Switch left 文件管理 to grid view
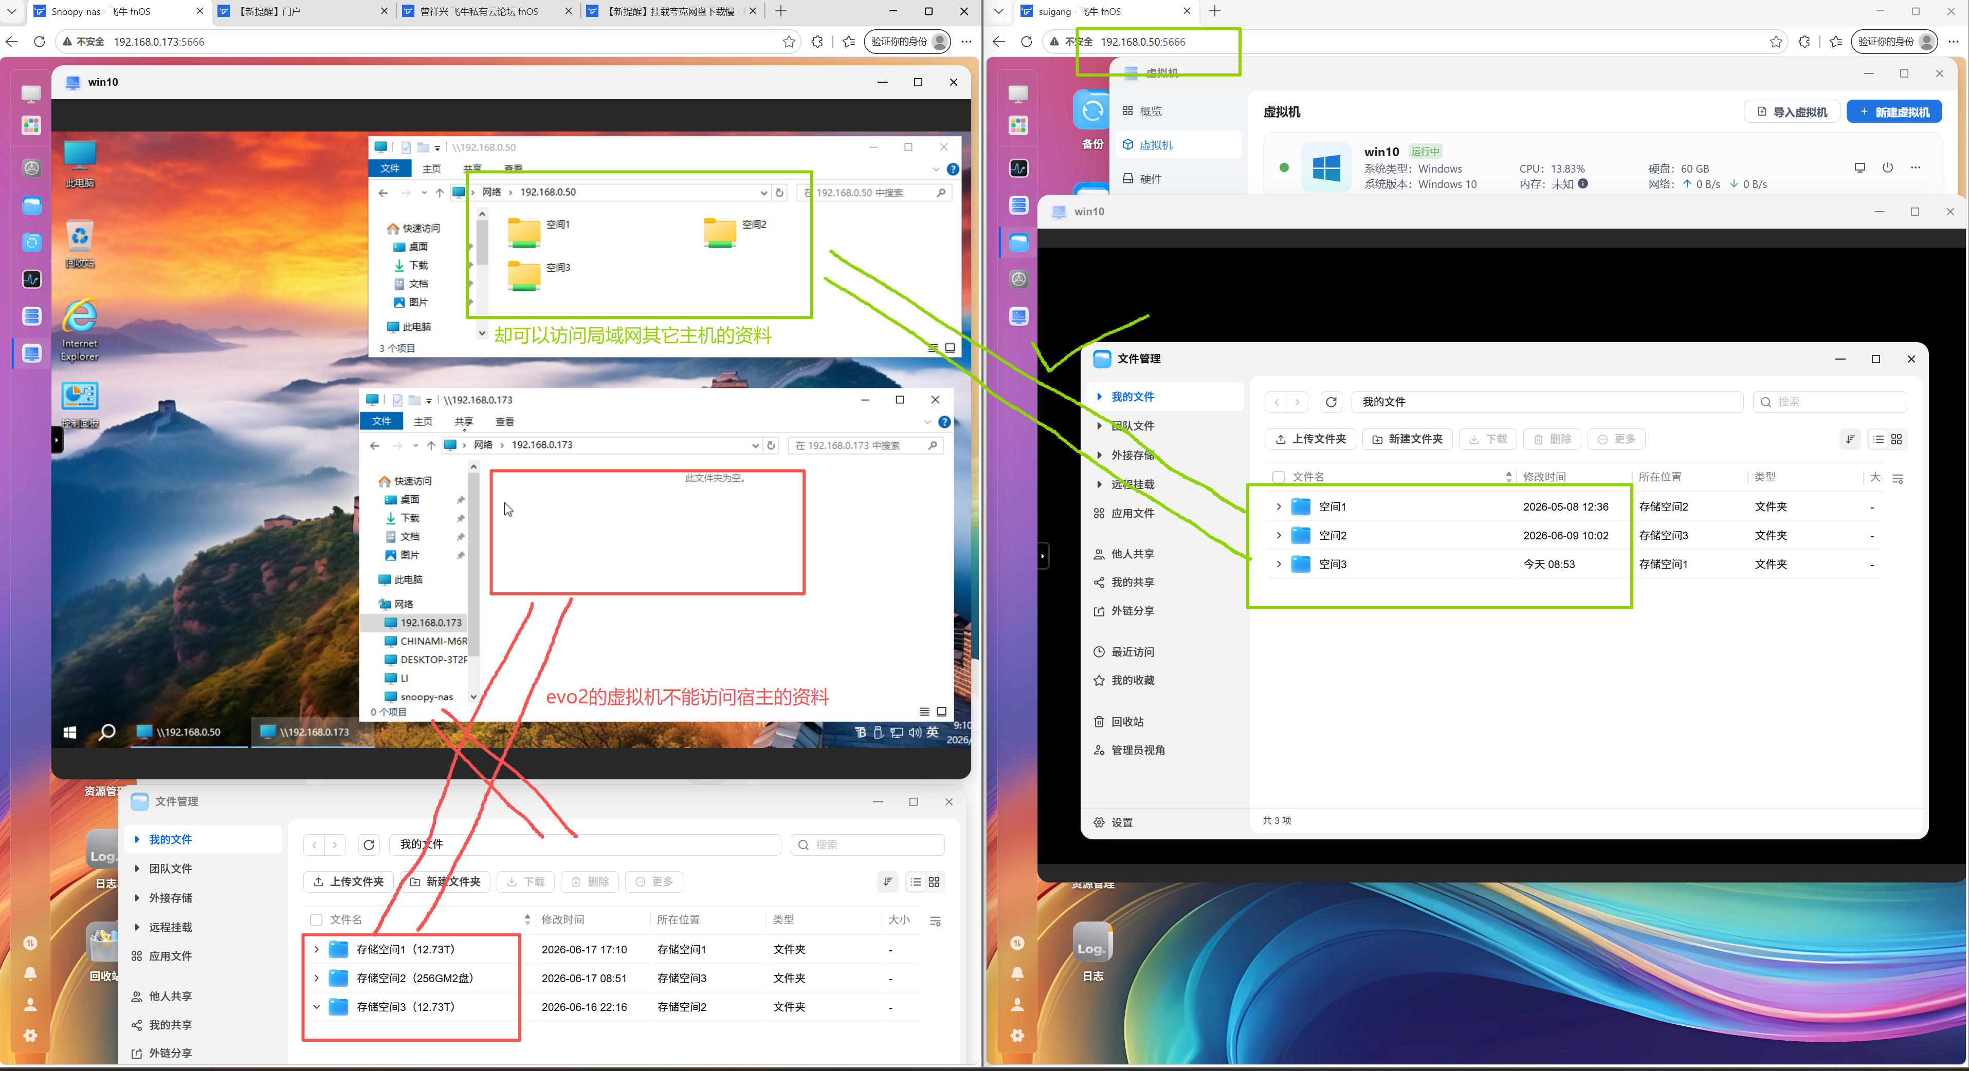This screenshot has width=1969, height=1071. click(934, 881)
